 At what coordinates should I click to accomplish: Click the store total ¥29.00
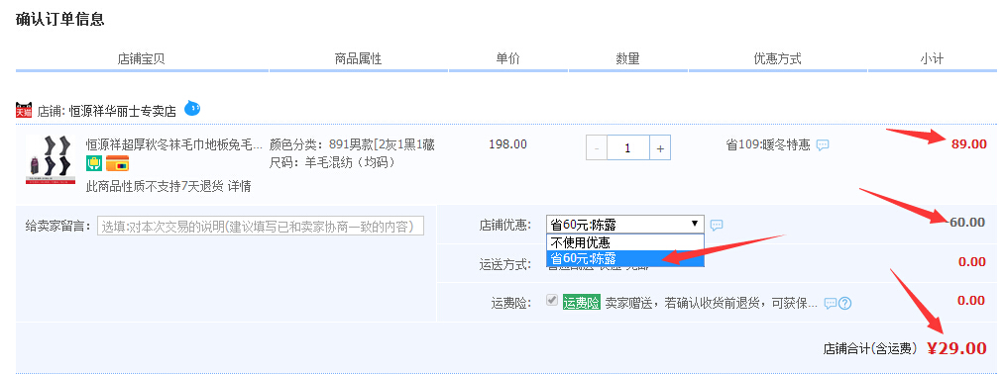[957, 348]
